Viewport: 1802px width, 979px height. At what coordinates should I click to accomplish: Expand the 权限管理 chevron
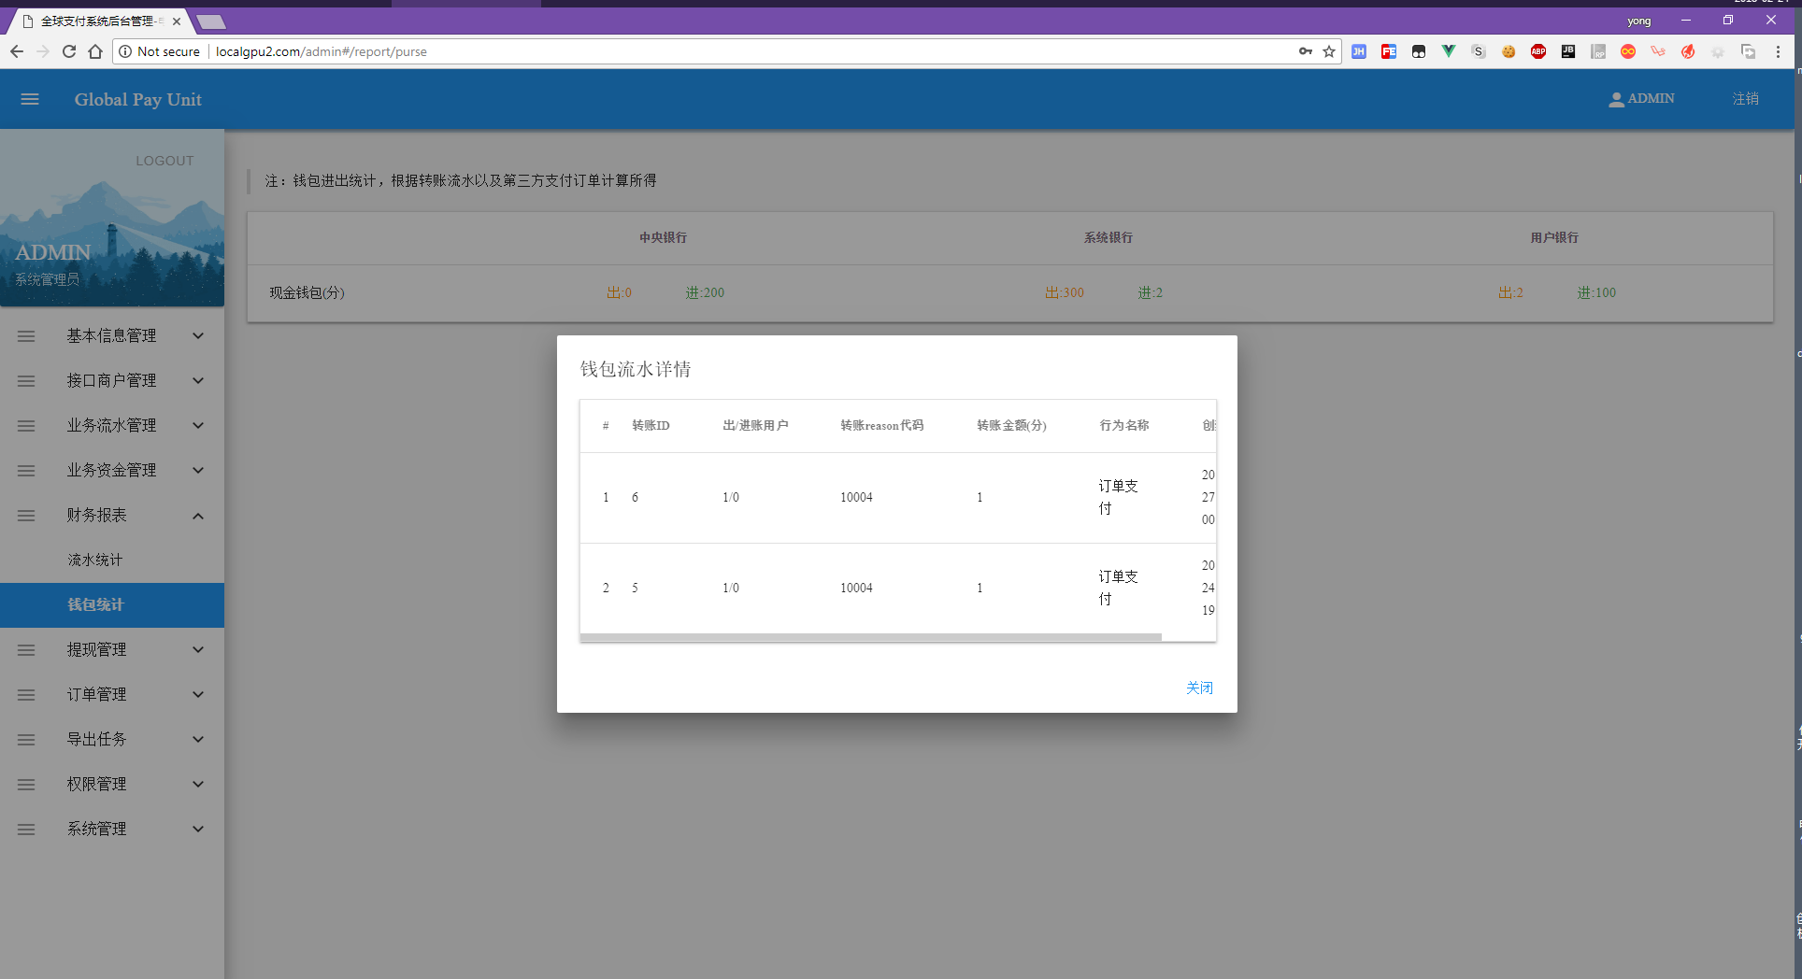[198, 785]
